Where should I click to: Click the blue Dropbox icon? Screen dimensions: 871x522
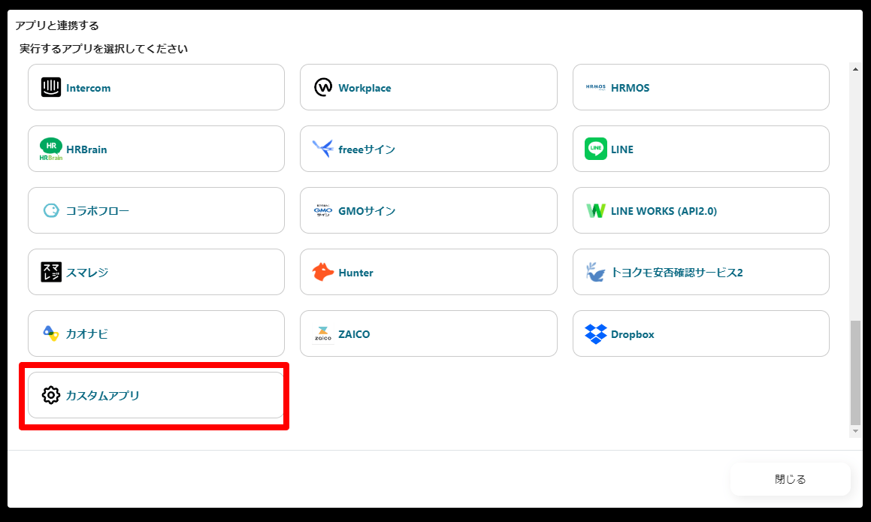point(596,333)
